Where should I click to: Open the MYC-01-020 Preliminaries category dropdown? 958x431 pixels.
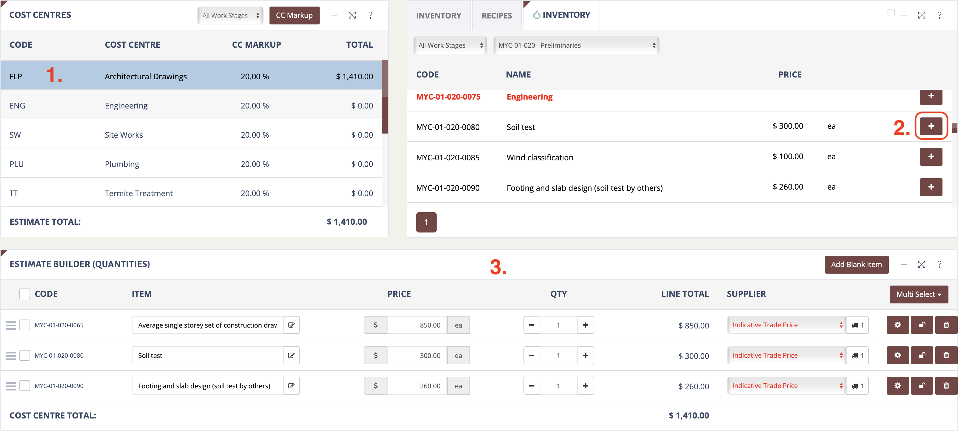[576, 45]
